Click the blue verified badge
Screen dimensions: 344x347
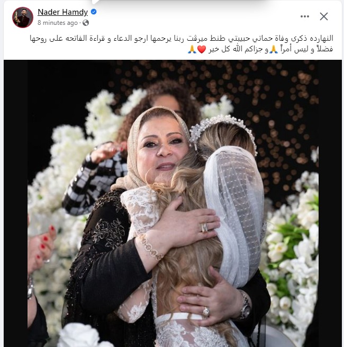(x=94, y=12)
